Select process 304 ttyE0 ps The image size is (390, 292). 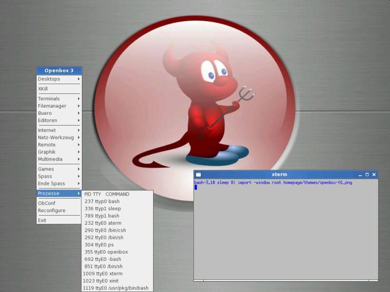[x=117, y=245]
